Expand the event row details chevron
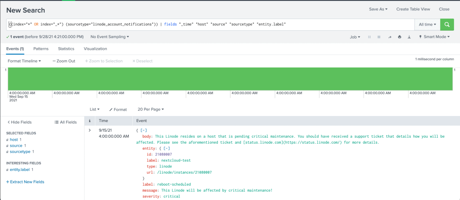The height and width of the screenshot is (200, 460). pyautogui.click(x=89, y=130)
